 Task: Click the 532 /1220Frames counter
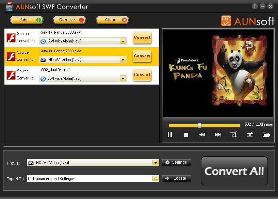(x=259, y=124)
